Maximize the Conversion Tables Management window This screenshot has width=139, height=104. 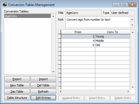pyautogui.click(x=124, y=5)
